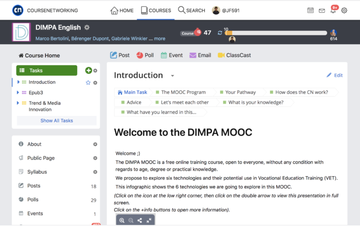Open Marco Bertolini instructor profile
Screen dimensions: 360x226
pyautogui.click(x=52, y=38)
